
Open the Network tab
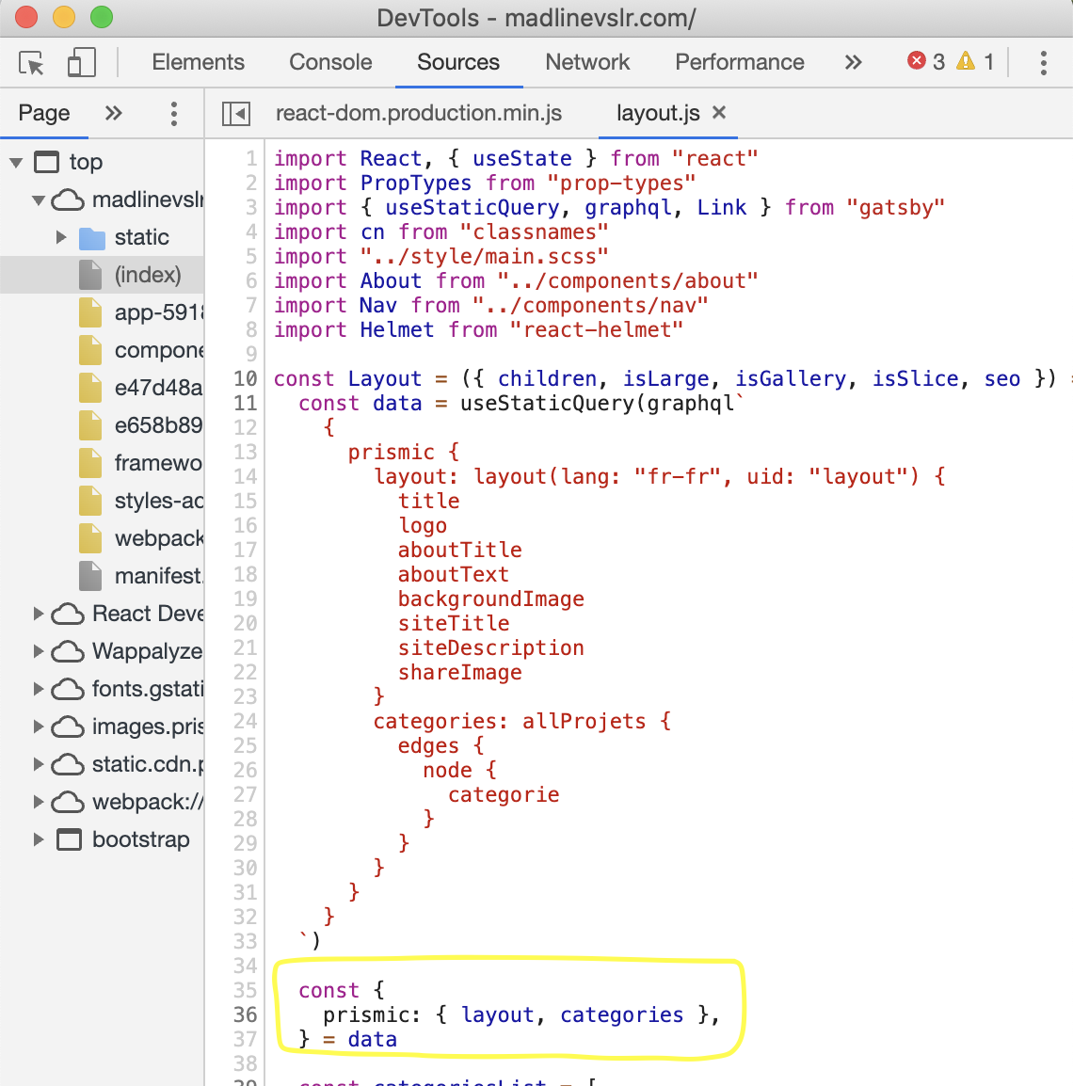(587, 62)
